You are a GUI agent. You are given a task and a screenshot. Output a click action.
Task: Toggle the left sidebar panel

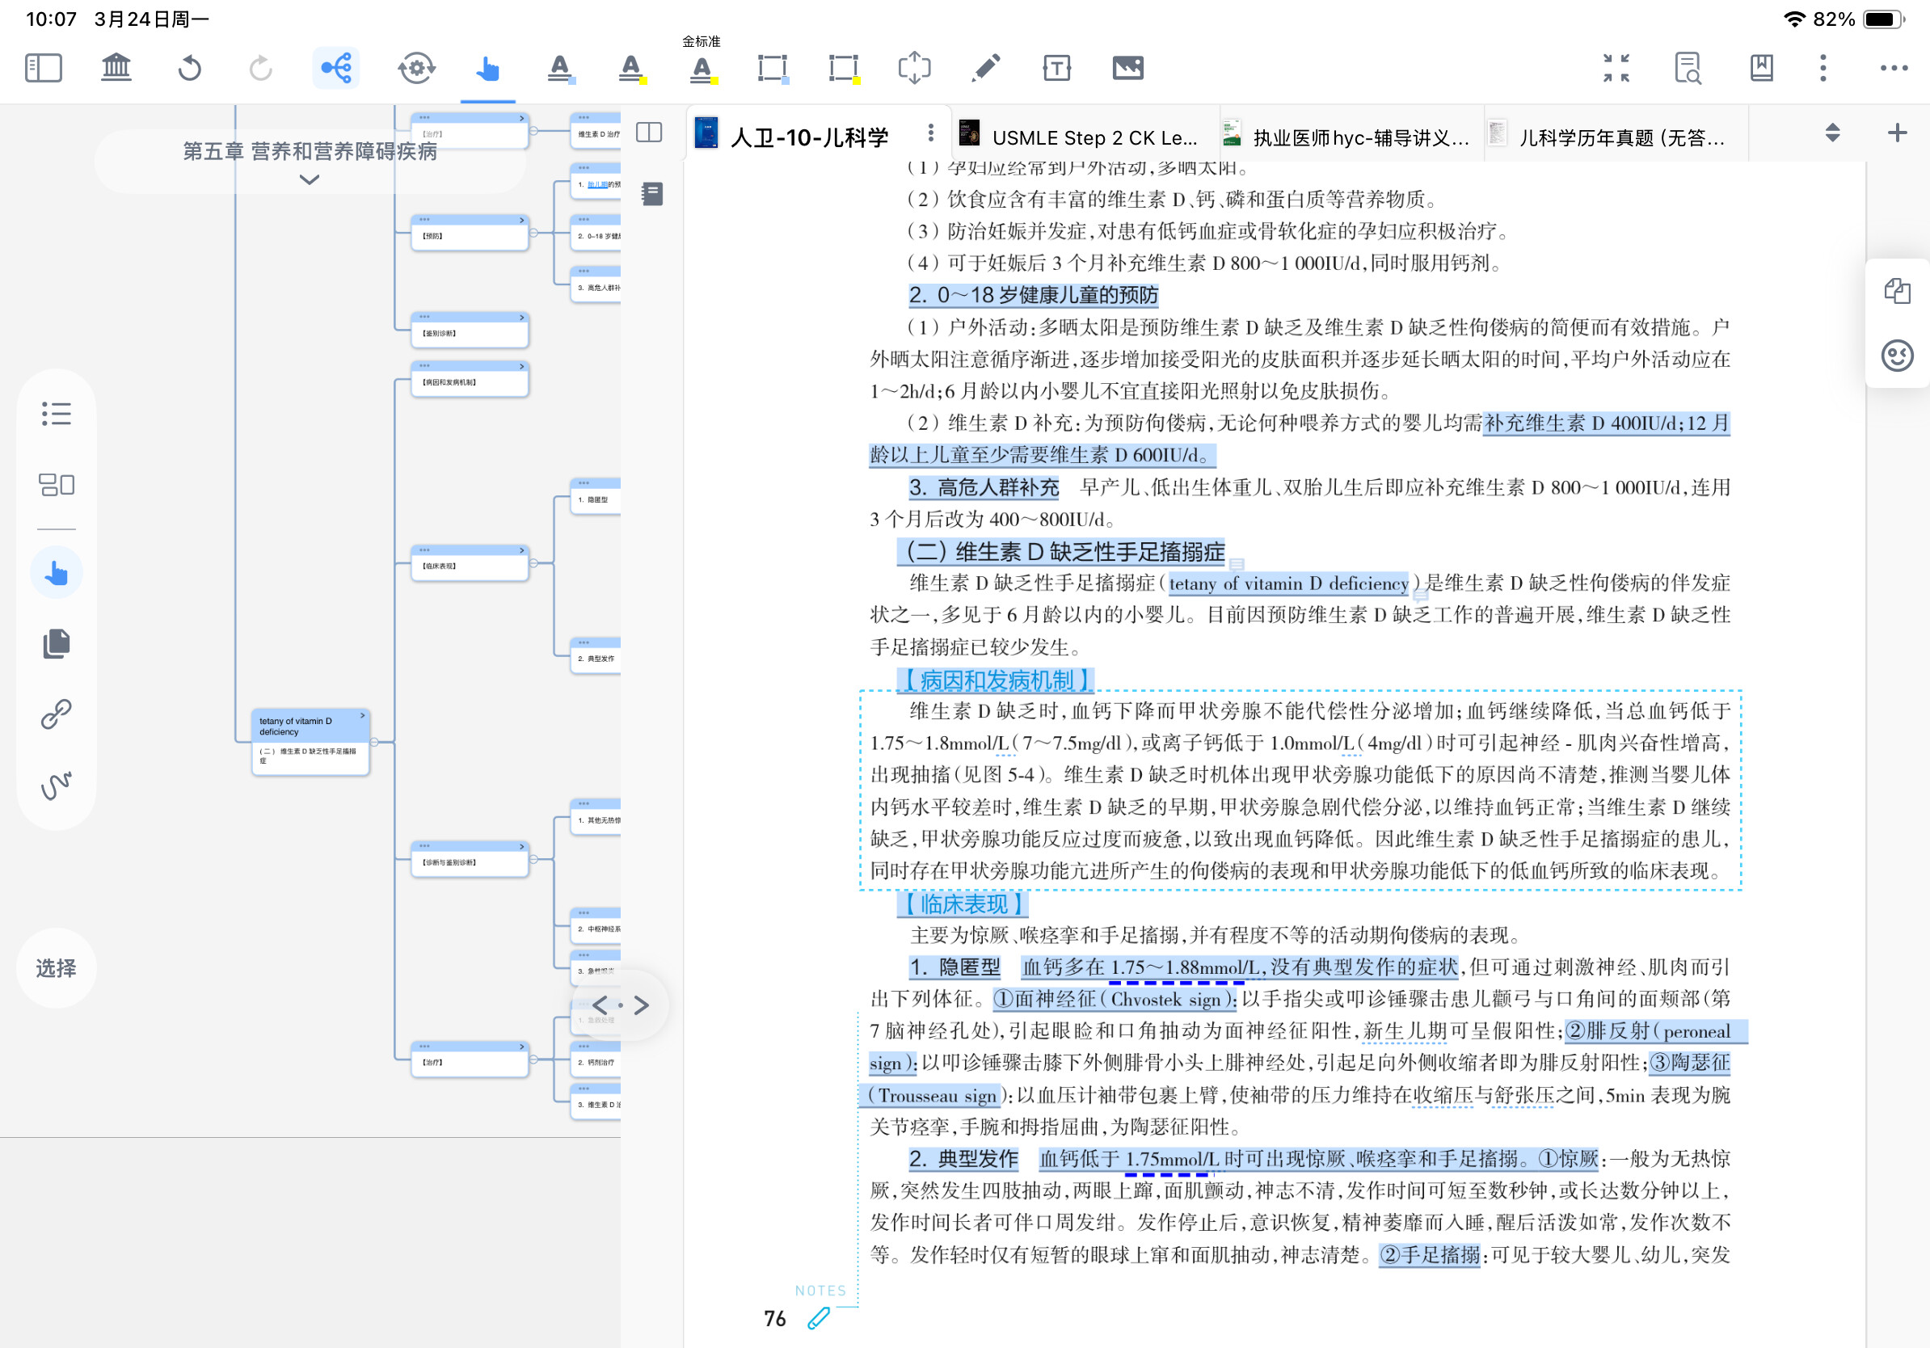[x=44, y=68]
